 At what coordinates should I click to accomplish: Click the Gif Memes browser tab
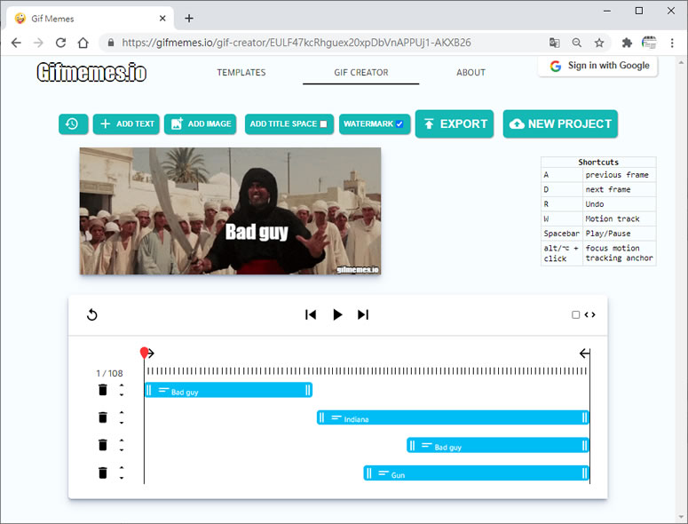[x=90, y=19]
